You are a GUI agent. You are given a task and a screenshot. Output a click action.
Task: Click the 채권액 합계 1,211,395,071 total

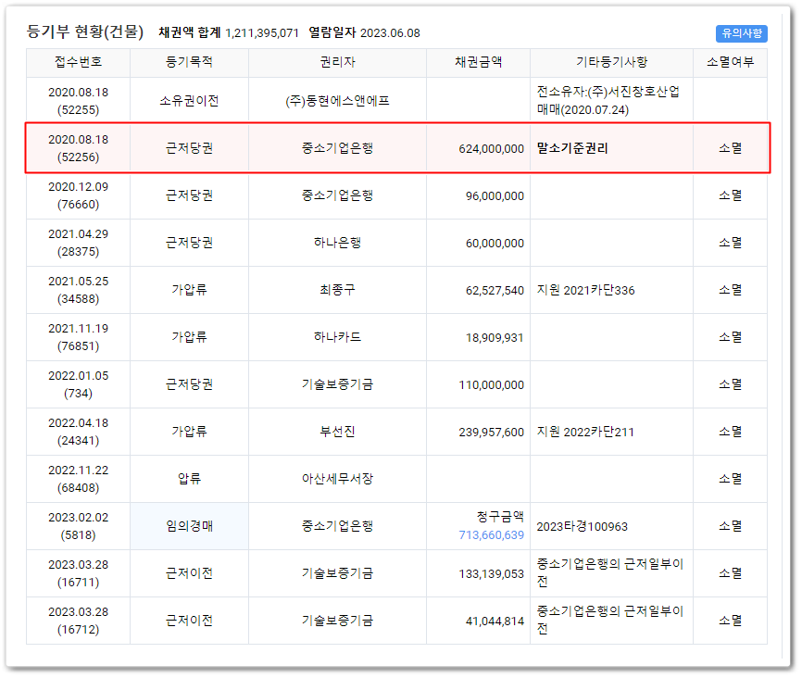click(x=229, y=32)
